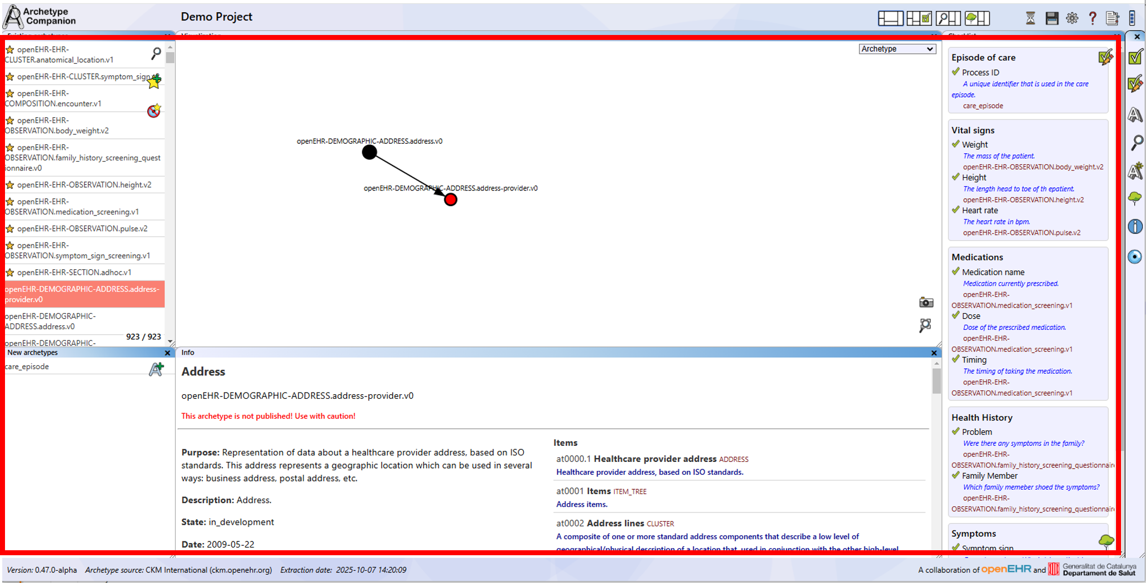Select openEHR-DEMOGRAPHIC-ADDRESS.address.v0 in list
The width and height of the screenshot is (1146, 583).
click(50, 321)
